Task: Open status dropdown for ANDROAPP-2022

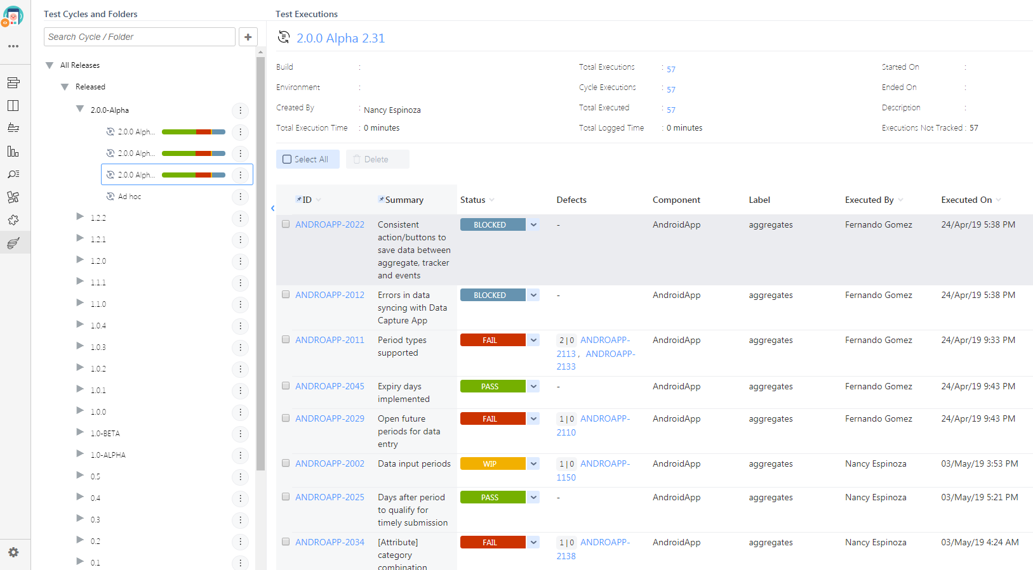Action: (533, 224)
